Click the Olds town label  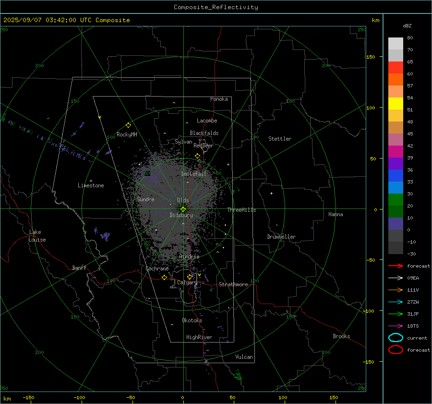coord(183,200)
